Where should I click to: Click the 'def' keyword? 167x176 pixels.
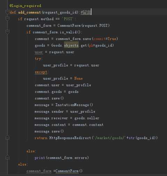[13, 12]
